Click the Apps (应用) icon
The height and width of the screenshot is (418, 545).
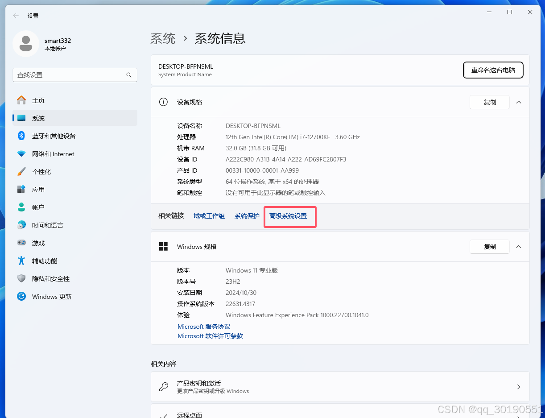tap(21, 189)
